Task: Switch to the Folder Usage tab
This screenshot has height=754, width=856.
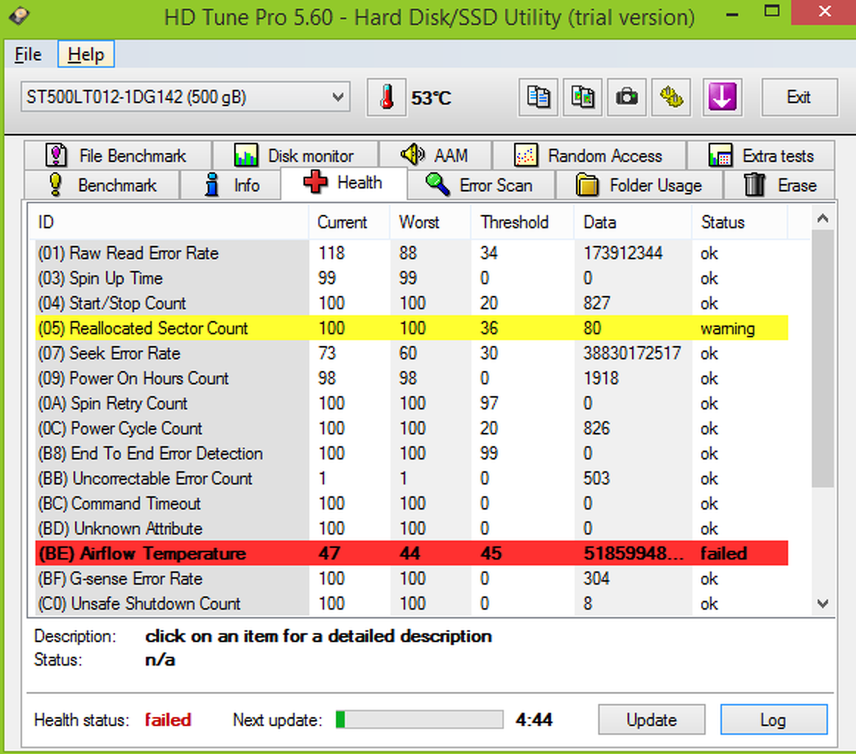Action: point(639,185)
